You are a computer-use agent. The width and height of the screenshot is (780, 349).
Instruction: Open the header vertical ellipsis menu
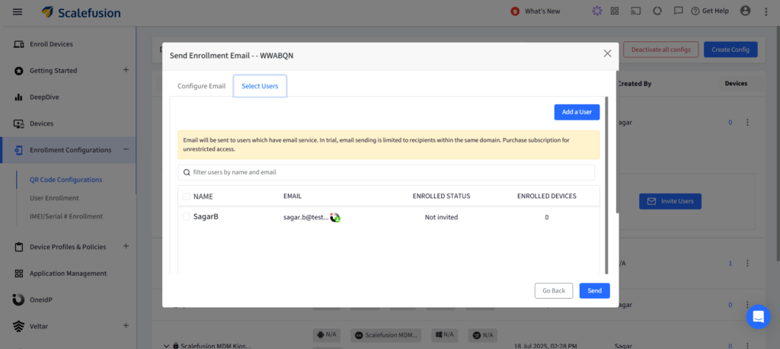(766, 11)
